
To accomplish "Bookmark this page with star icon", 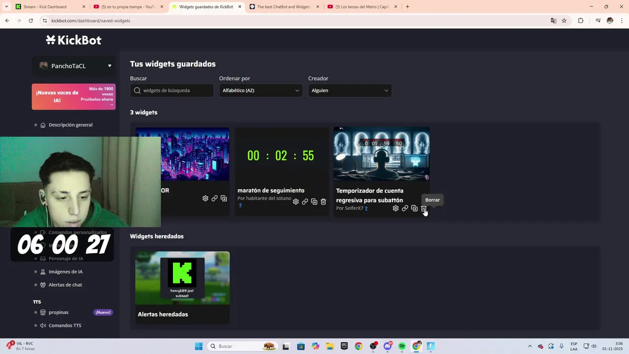I will [x=564, y=21].
